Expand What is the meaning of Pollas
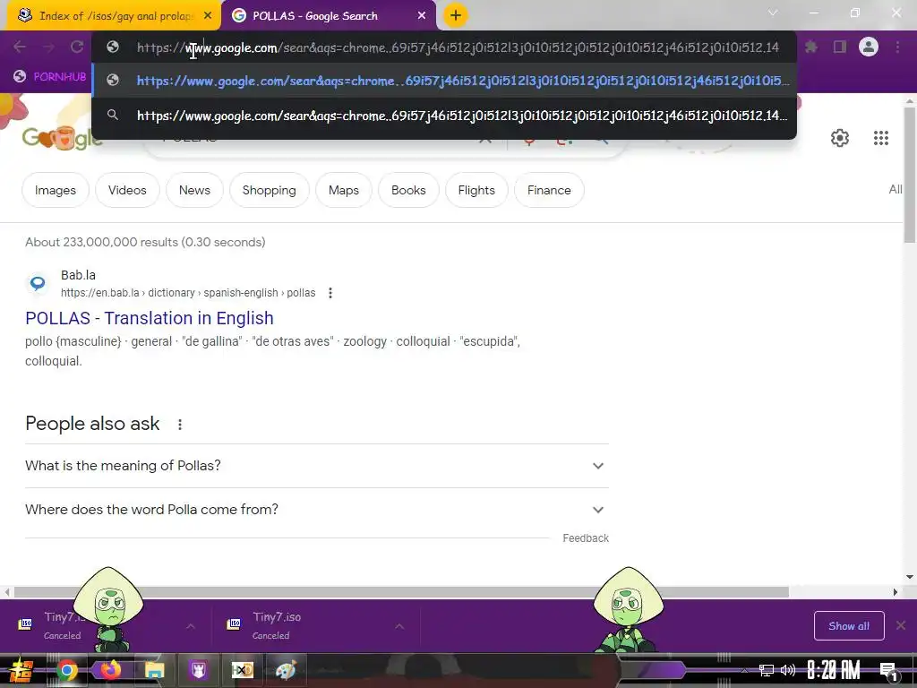The height and width of the screenshot is (688, 917). [316, 466]
